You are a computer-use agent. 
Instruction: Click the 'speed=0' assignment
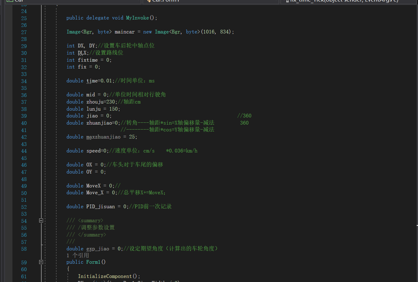96,151
